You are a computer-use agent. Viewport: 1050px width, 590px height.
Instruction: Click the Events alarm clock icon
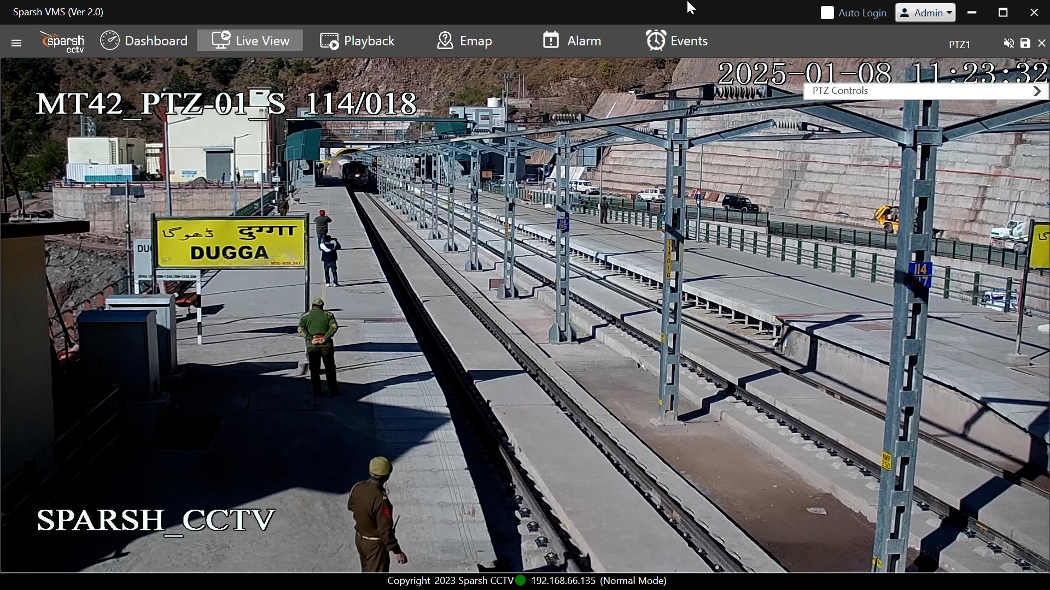(656, 41)
